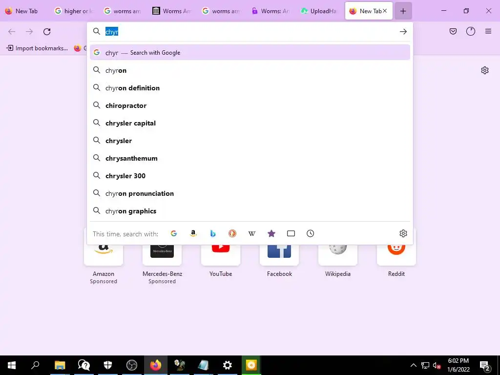500x375 pixels.
Task: Open Windows taskbar search
Action: point(35,365)
